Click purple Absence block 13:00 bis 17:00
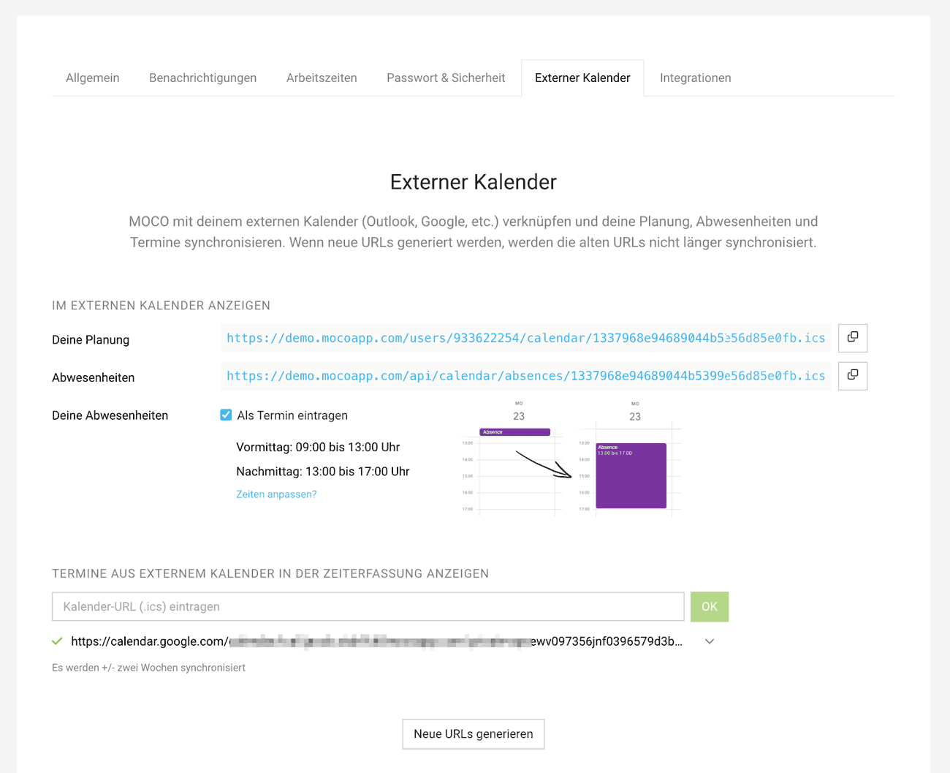Viewport: 950px width, 773px height. pyautogui.click(x=631, y=475)
